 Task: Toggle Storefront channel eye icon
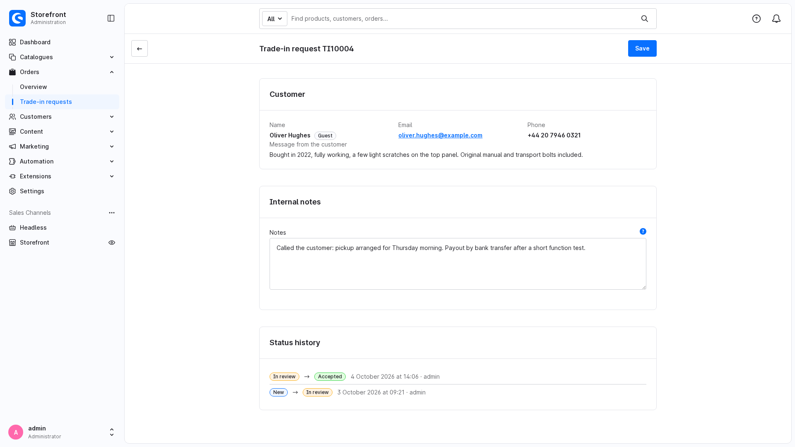(112, 243)
